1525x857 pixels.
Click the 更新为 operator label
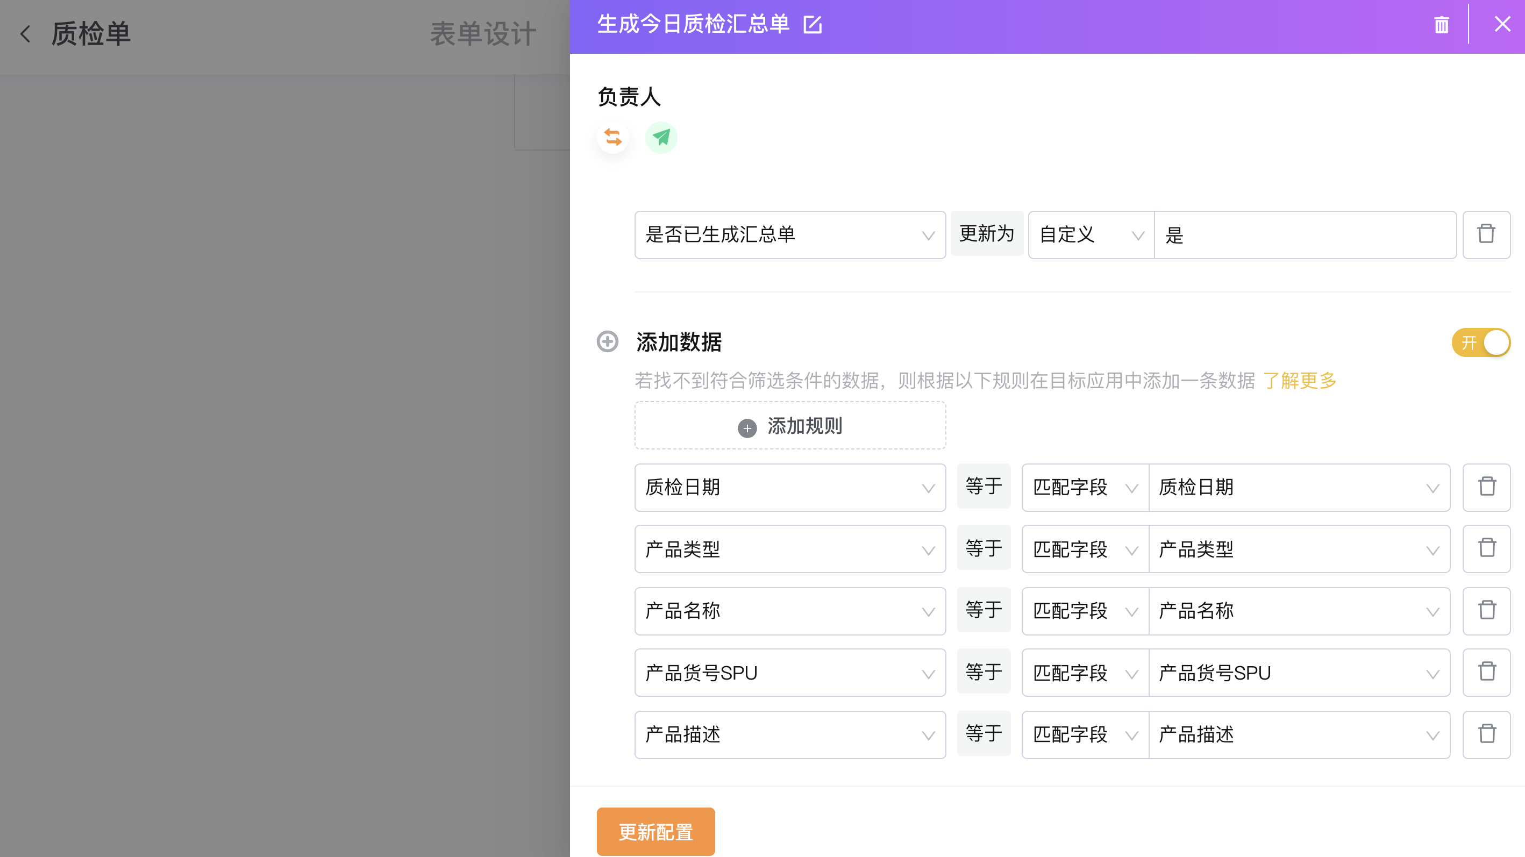pyautogui.click(x=987, y=233)
